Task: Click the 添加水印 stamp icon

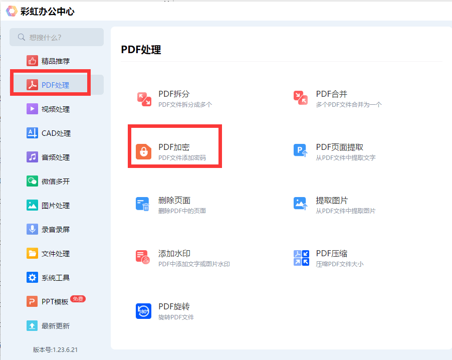Action: tap(143, 257)
